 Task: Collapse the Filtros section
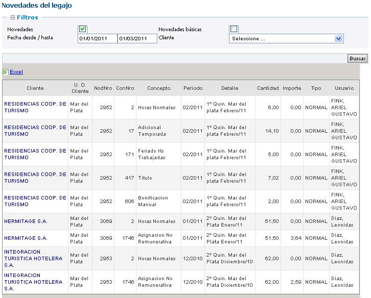point(12,17)
